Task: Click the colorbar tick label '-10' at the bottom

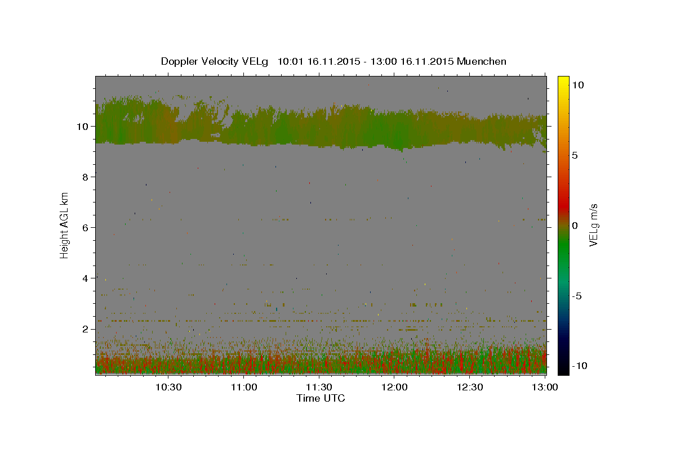Action: (580, 366)
